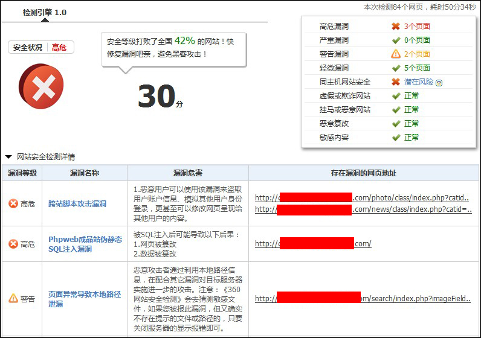Click the 3个页面 high-risk count link

tap(417, 27)
